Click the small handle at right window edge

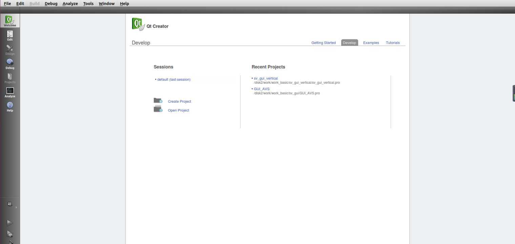coord(514,93)
